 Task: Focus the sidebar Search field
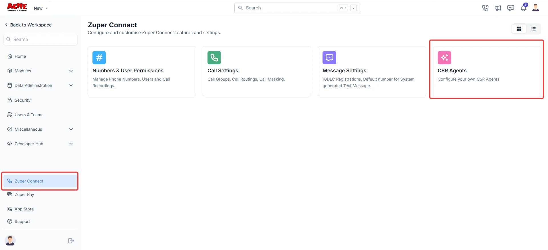click(40, 40)
